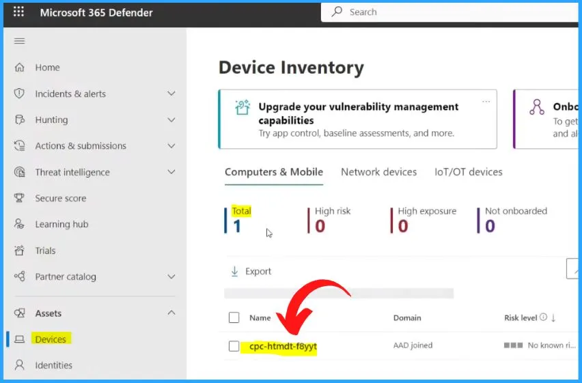The height and width of the screenshot is (383, 582).
Task: Expand Threat intelligence chevron
Action: point(171,172)
